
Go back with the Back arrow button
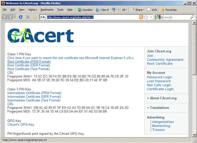click(x=5, y=17)
